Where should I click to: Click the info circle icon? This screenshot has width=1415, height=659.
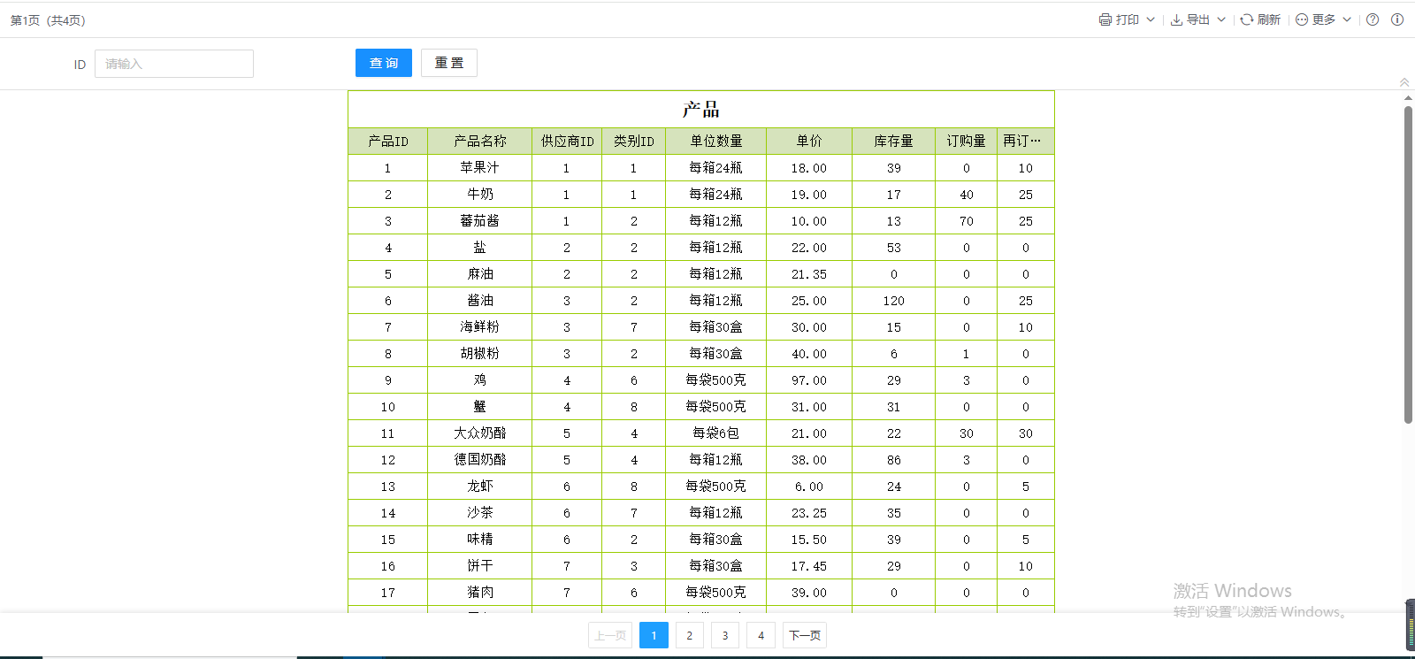[1397, 19]
